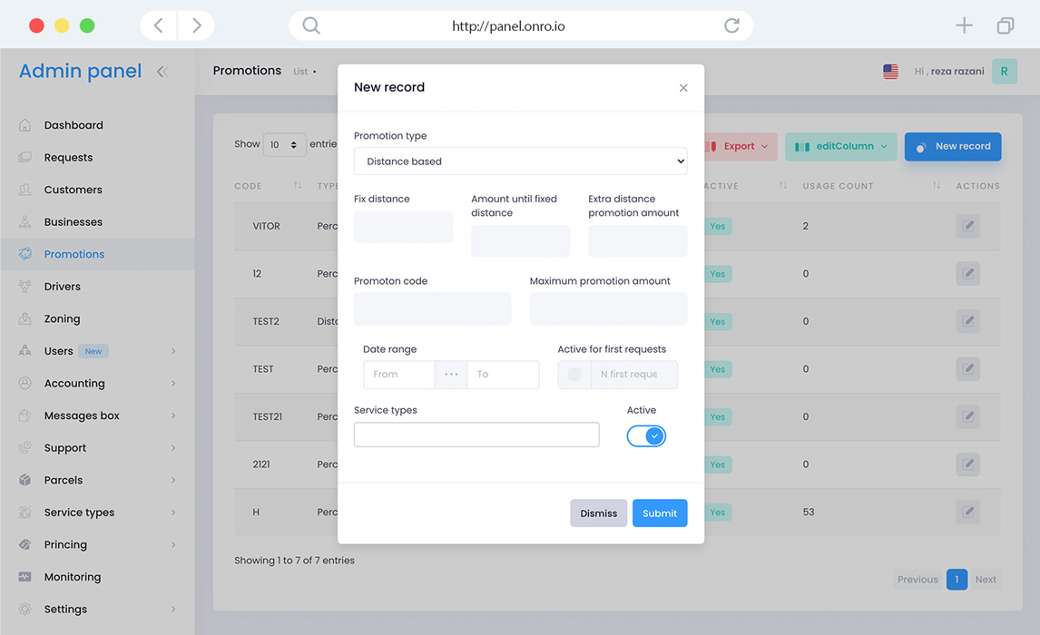Open the Customers menu item
Image resolution: width=1040 pixels, height=635 pixels.
click(73, 190)
